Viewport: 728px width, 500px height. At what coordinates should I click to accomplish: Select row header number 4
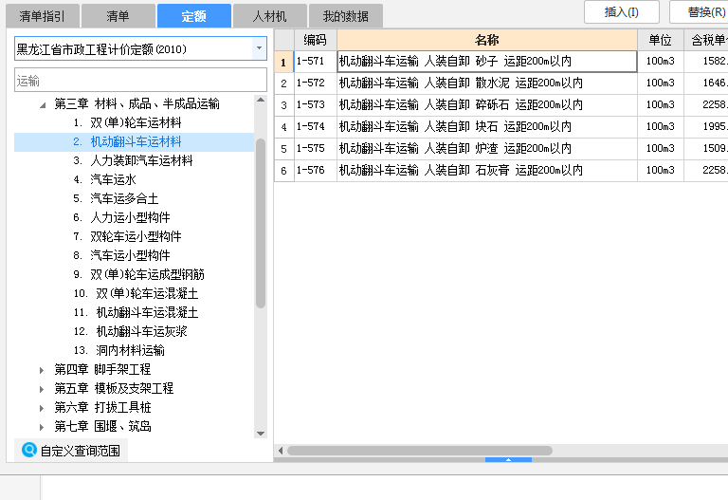(283, 127)
